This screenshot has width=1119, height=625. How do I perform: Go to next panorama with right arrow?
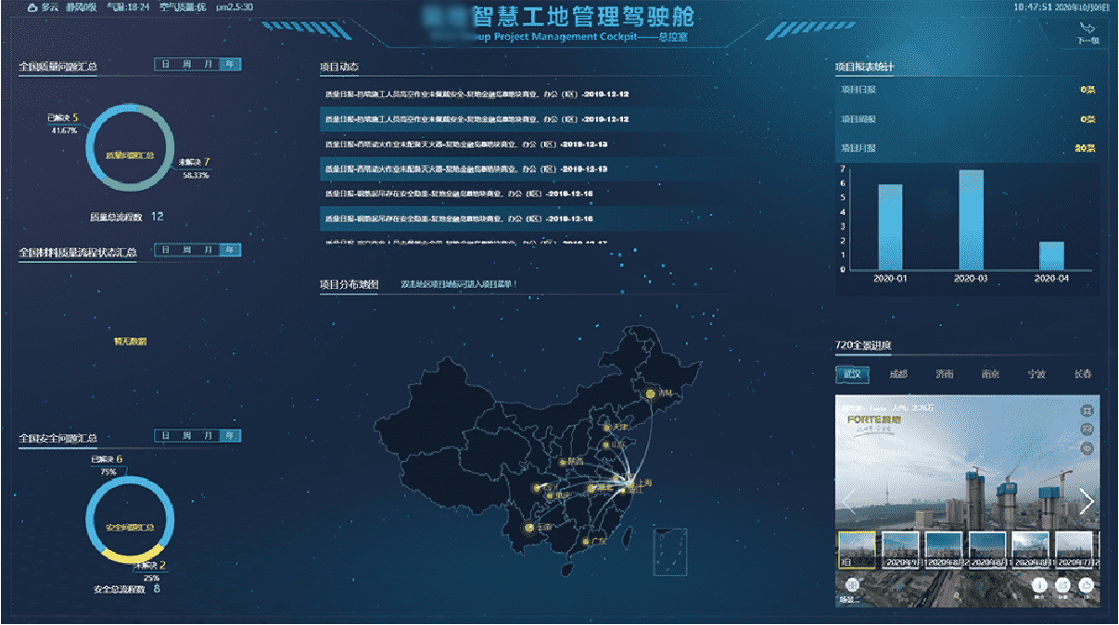click(1087, 501)
